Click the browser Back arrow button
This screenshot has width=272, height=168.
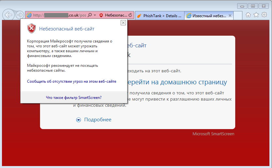(x=8, y=15)
